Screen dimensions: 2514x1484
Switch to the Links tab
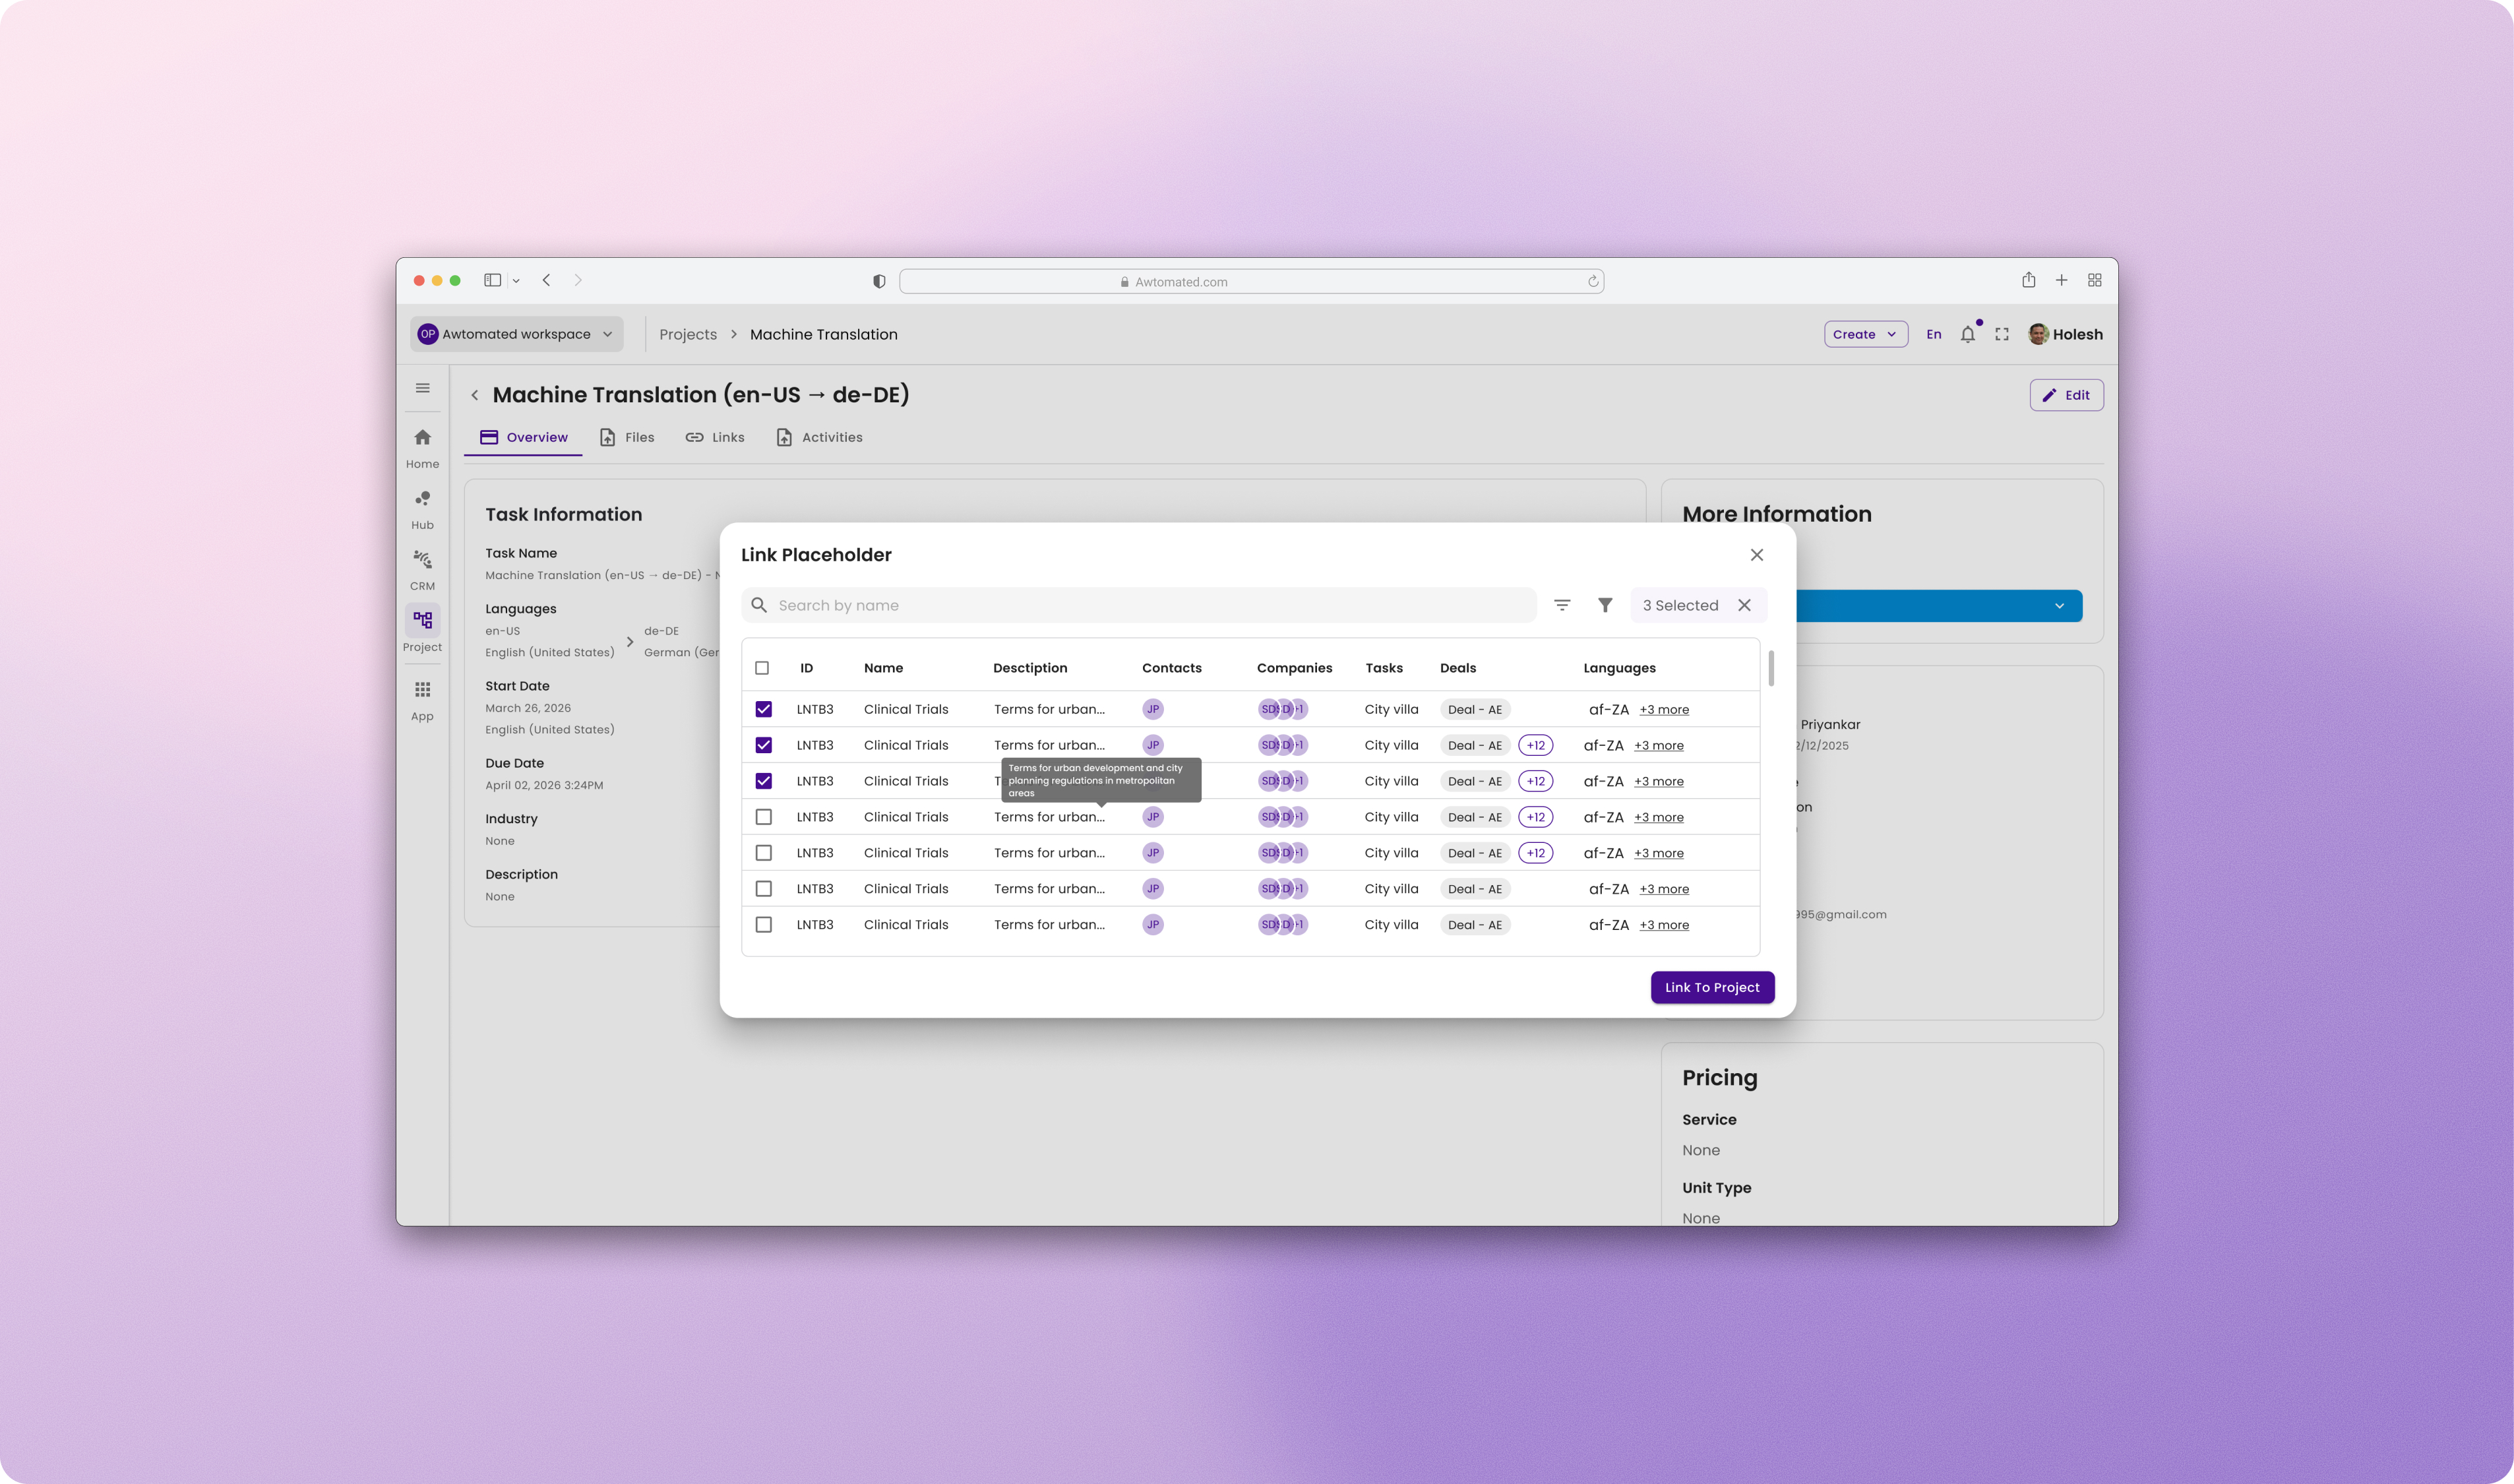click(x=715, y=437)
